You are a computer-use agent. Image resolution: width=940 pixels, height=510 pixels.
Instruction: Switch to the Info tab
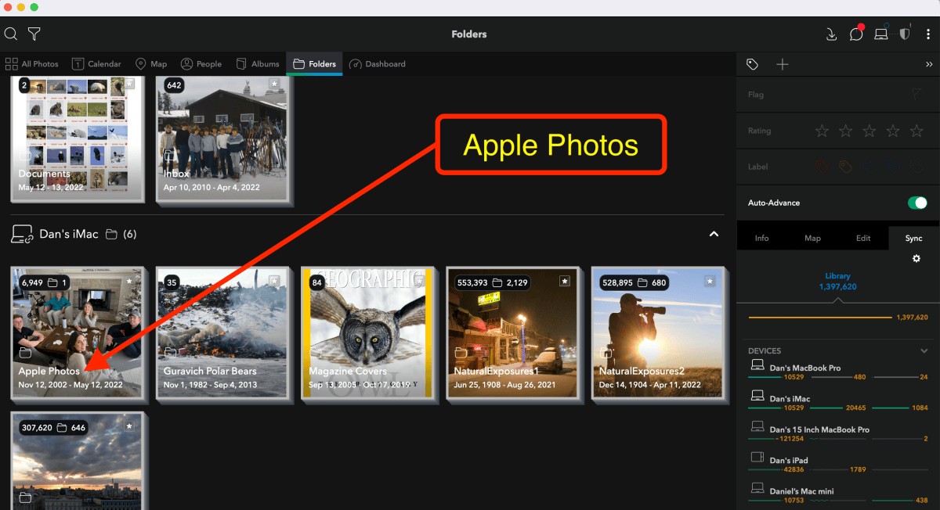[x=761, y=238]
